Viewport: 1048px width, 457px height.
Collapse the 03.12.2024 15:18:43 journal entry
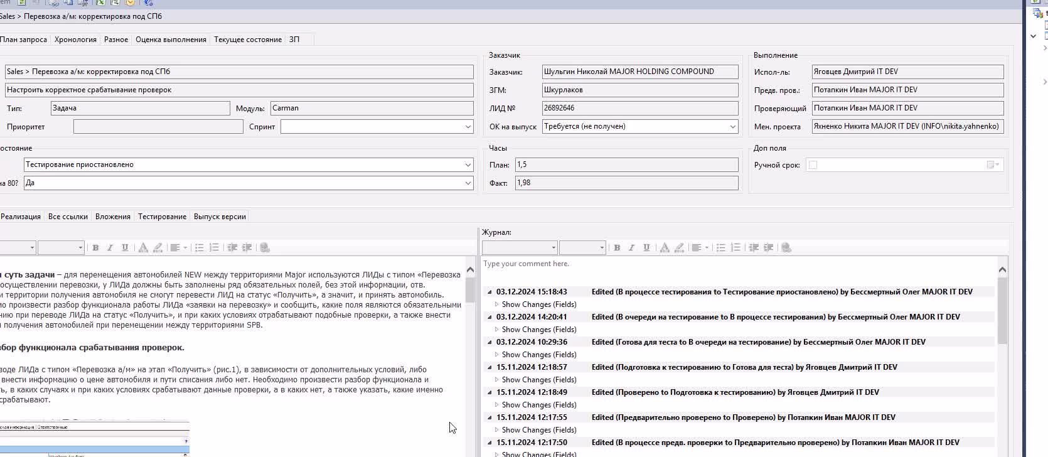[490, 292]
